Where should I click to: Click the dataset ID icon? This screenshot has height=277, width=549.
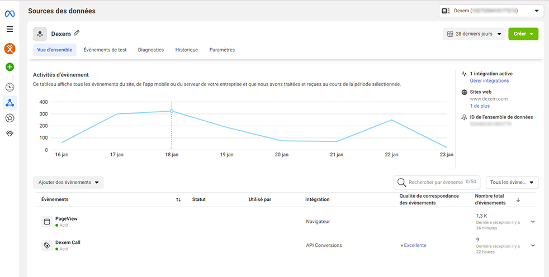click(x=464, y=117)
